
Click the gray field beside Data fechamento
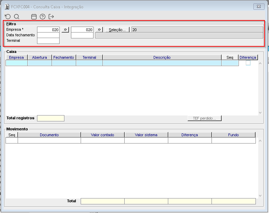coord(179,35)
